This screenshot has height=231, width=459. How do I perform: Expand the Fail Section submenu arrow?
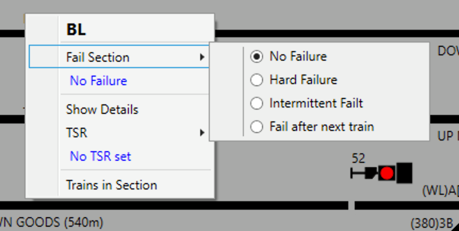pos(202,57)
